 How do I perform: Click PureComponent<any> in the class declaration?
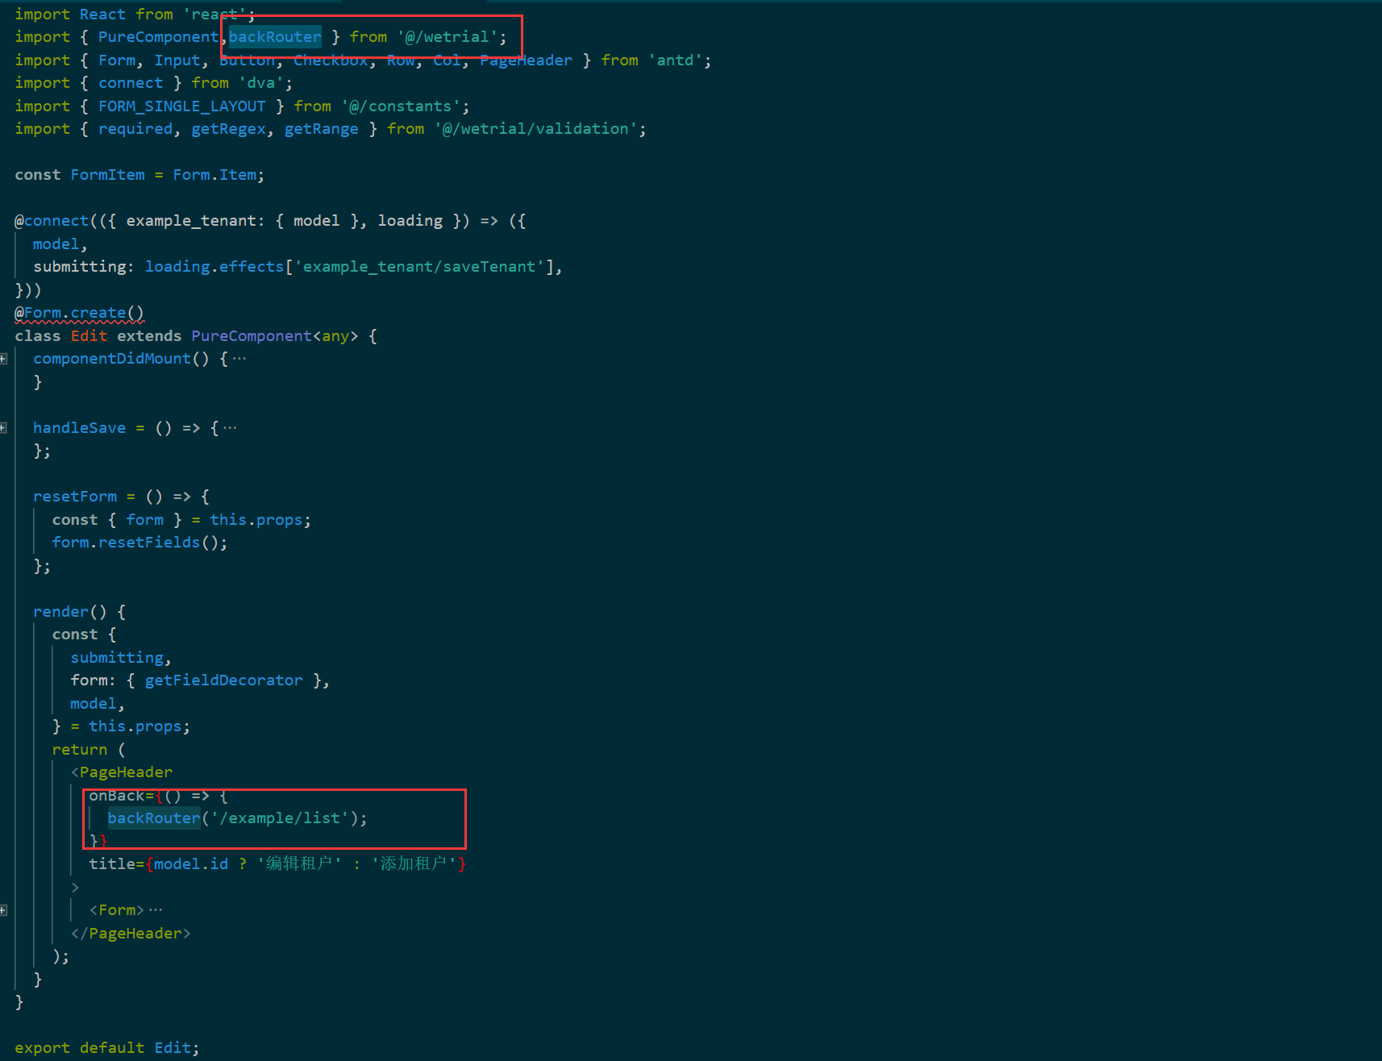[275, 336]
